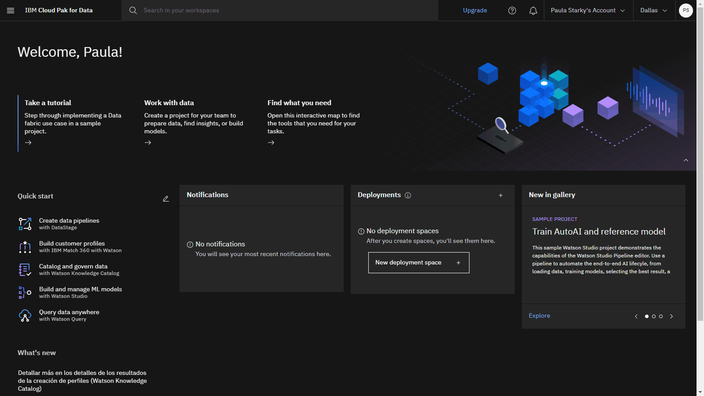Viewport: 704px width, 396px height.
Task: Open the hamburger navigation menu
Action: tap(11, 11)
